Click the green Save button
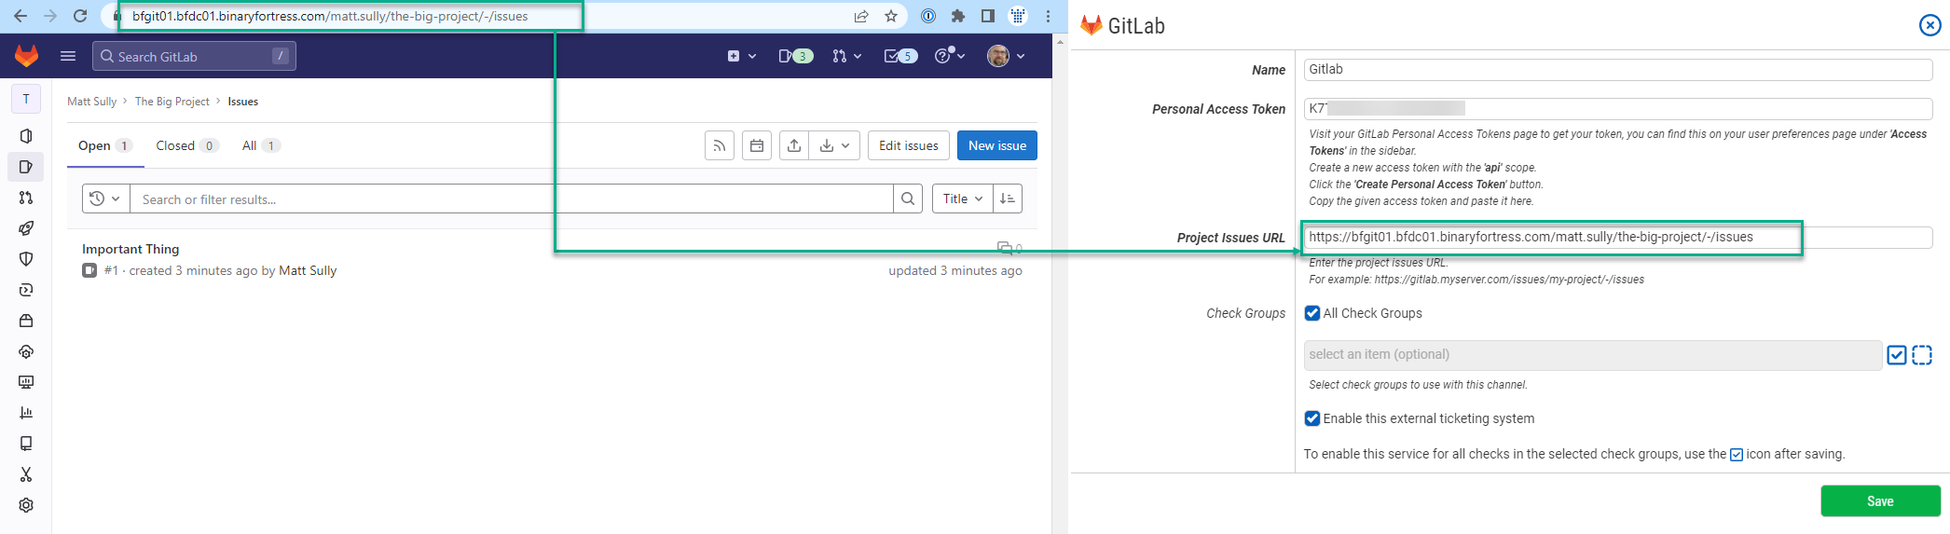 pos(1880,501)
